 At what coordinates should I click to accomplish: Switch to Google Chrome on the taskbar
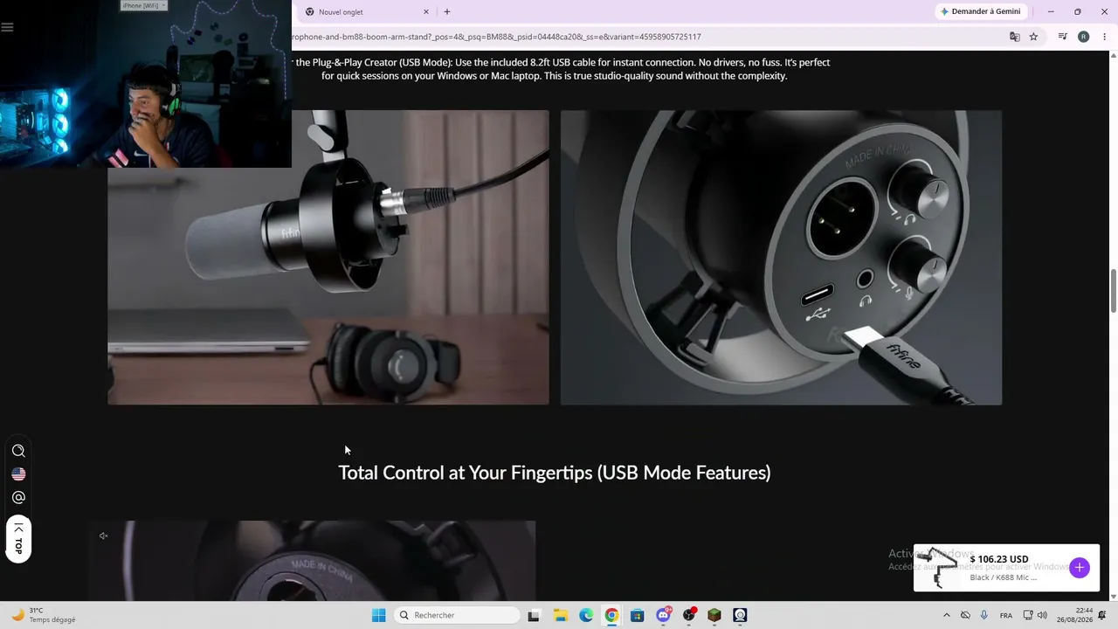tap(611, 615)
